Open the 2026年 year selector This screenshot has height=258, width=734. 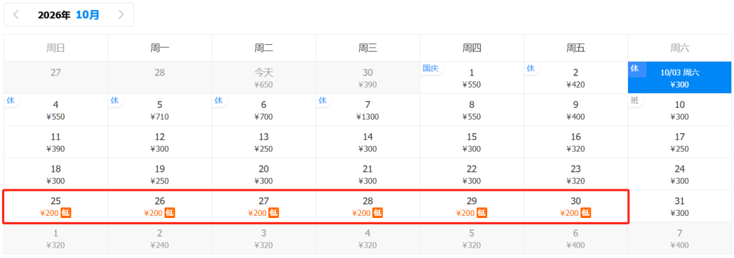click(54, 15)
